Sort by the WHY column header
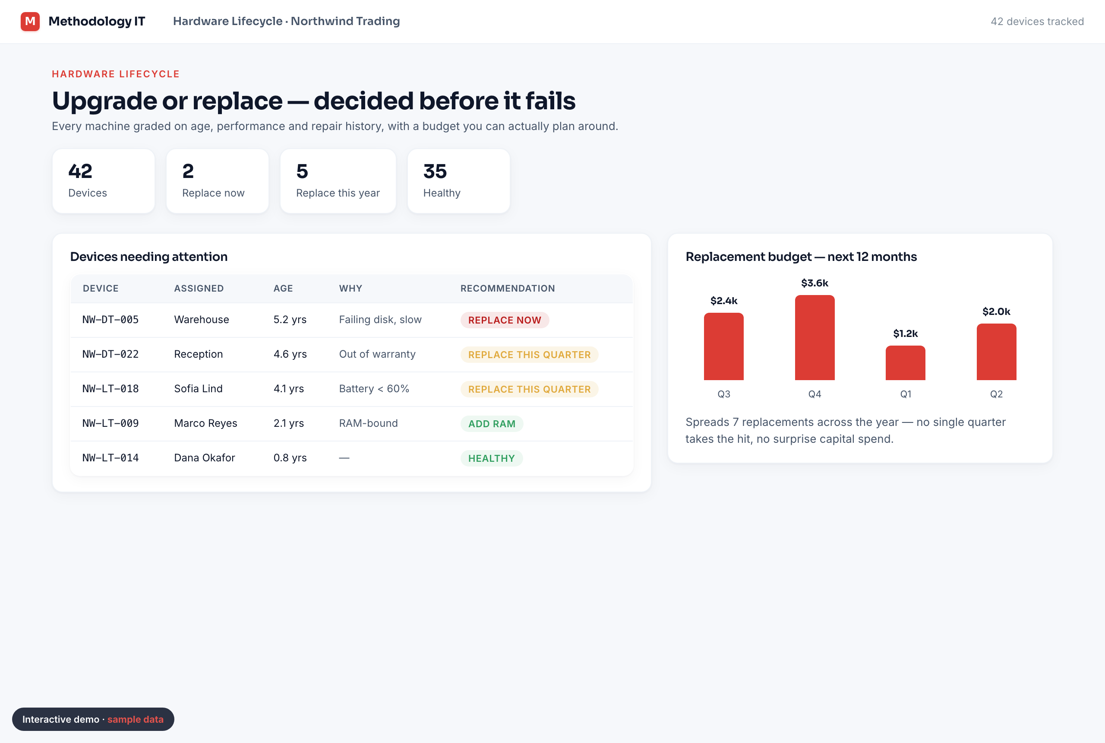Image resolution: width=1105 pixels, height=743 pixels. pyautogui.click(x=350, y=288)
